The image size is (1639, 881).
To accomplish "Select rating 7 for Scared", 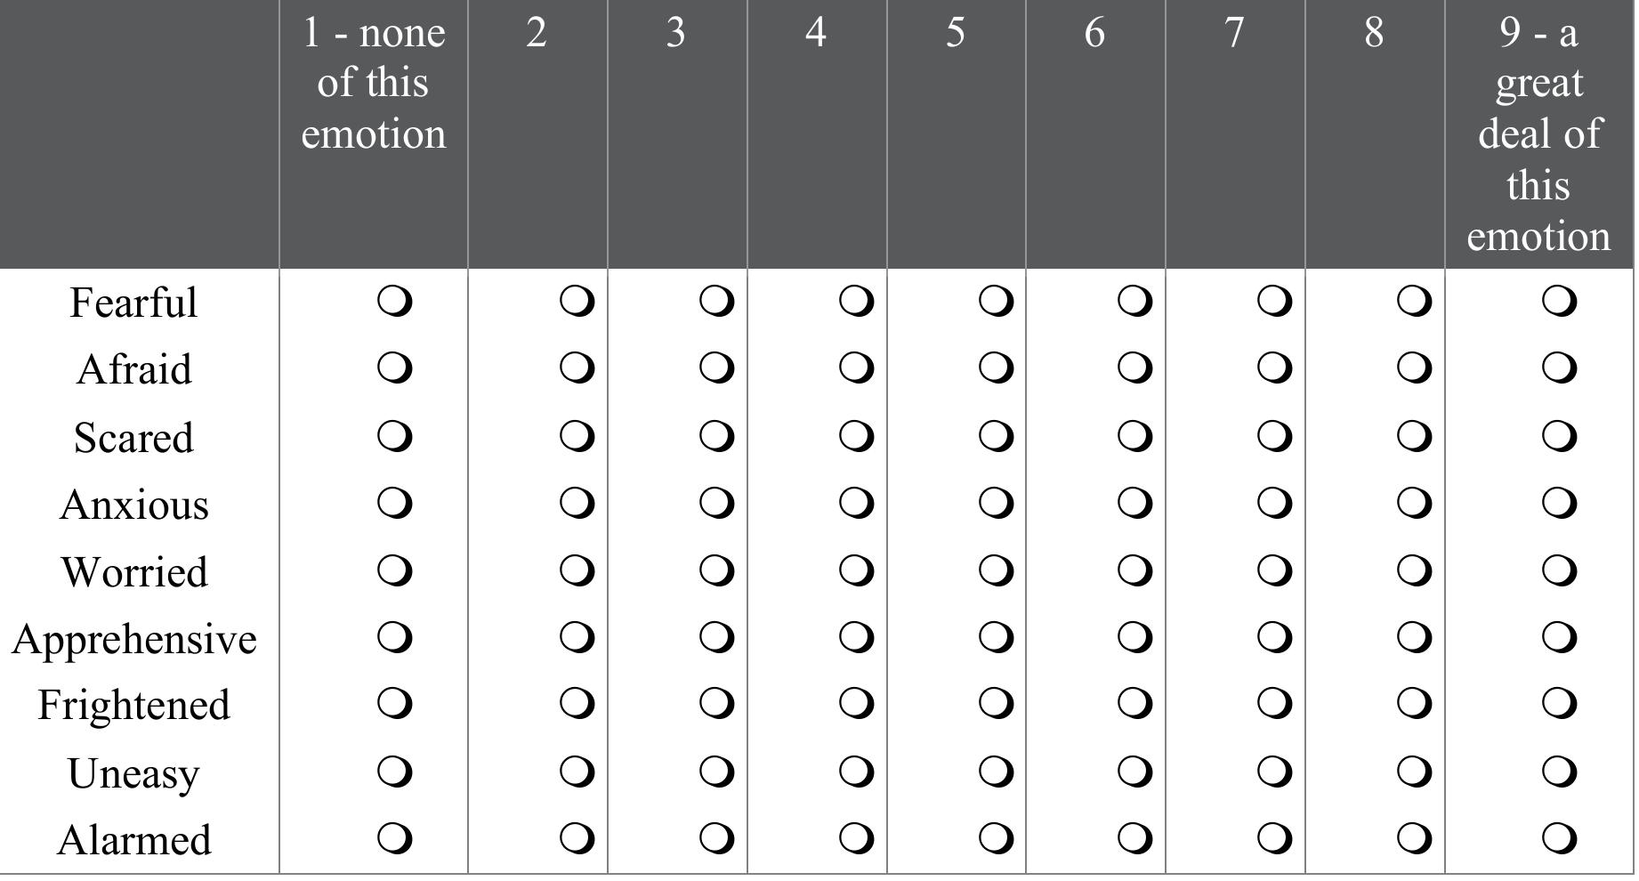I will [1274, 436].
